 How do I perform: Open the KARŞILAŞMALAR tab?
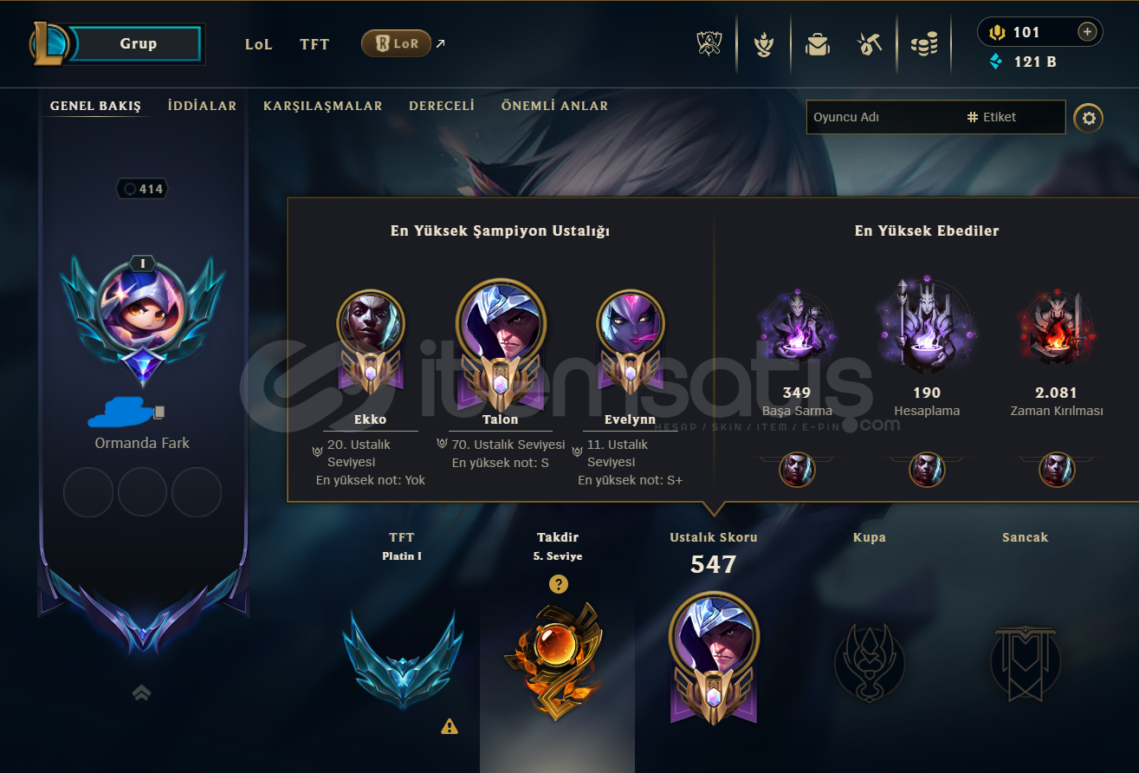323,106
